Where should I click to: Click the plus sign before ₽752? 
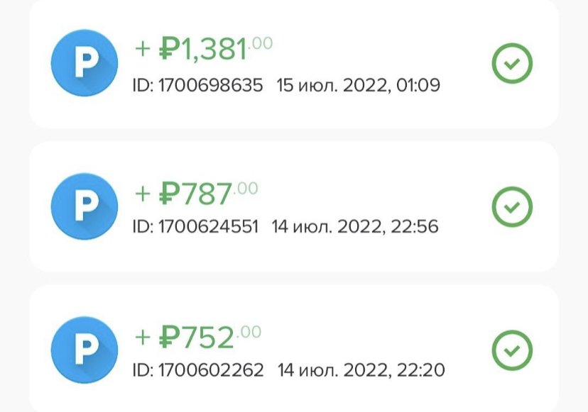click(143, 337)
